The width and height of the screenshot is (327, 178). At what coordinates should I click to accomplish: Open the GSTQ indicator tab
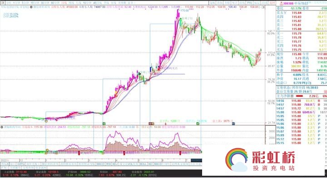[x=21, y=164]
